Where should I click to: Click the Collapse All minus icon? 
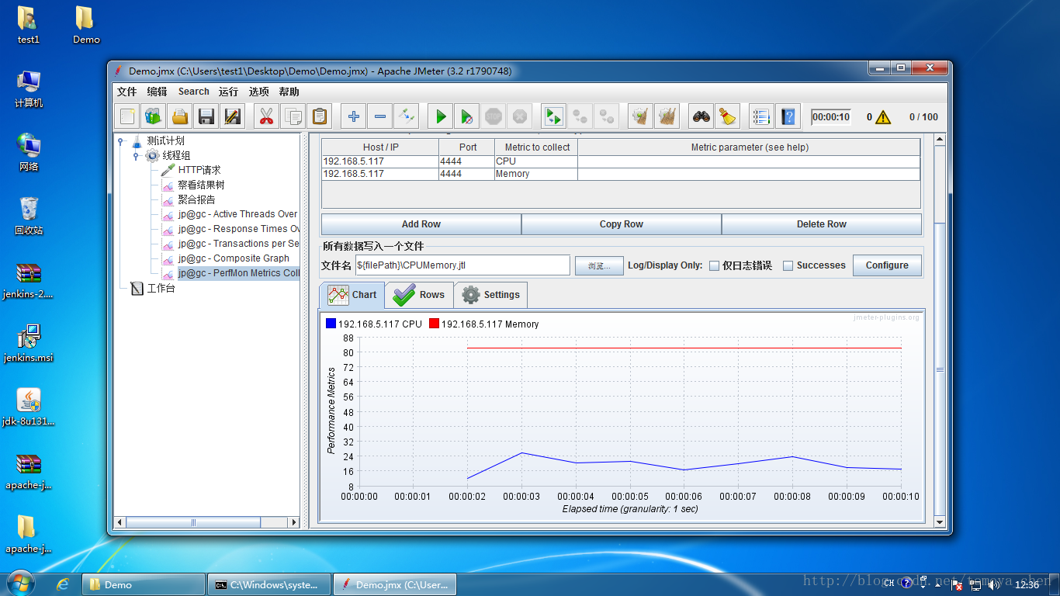pyautogui.click(x=380, y=116)
